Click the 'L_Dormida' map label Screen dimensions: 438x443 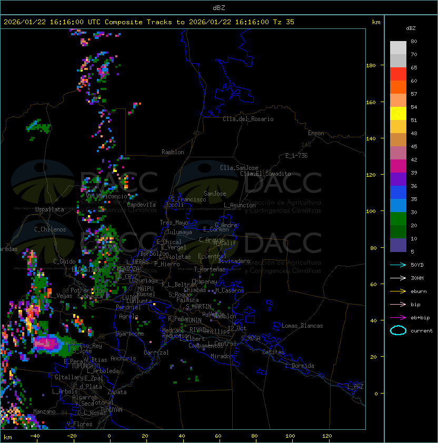(x=300, y=366)
